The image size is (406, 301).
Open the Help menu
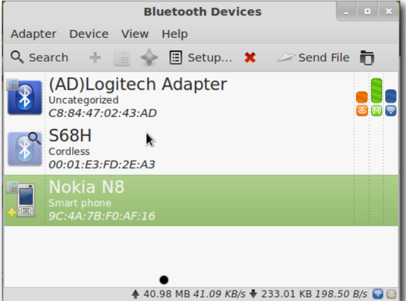175,34
